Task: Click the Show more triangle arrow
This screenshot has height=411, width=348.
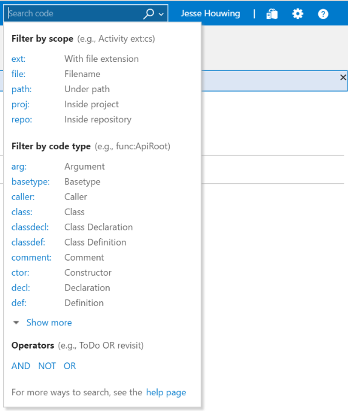Action: (x=16, y=322)
